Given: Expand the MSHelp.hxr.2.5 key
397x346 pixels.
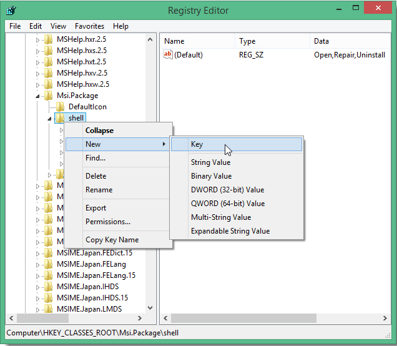Looking at the screenshot, I should tap(37, 40).
